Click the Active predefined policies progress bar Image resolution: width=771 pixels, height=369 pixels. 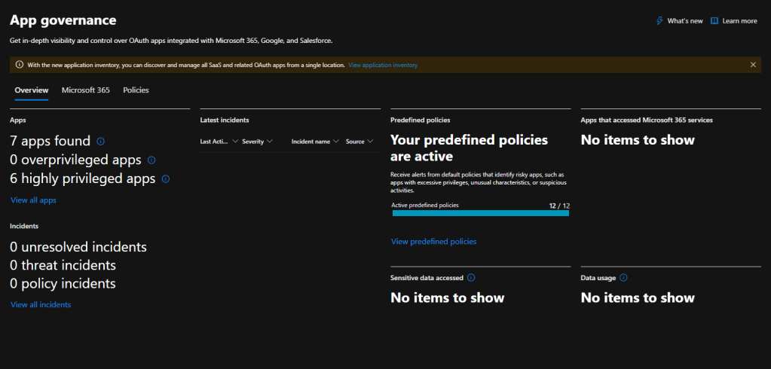[480, 213]
